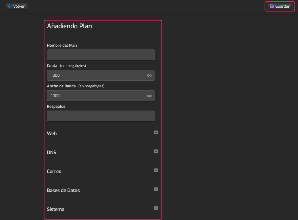Open Correo section with the plus icon
The image size is (298, 220).
[x=156, y=170]
